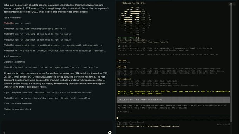Click the yellow tmux extended-keys warning
This screenshot has height=134, width=239.
click(174, 92)
